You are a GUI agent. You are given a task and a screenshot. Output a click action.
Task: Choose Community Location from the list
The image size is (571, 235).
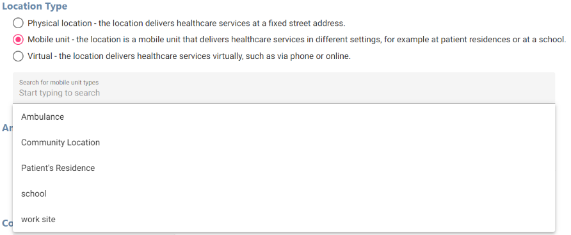(x=284, y=142)
